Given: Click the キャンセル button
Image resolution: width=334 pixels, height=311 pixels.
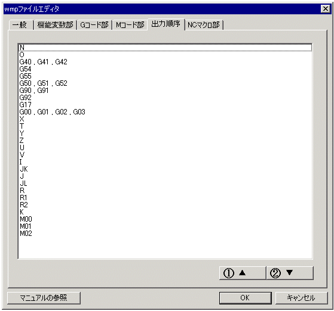Looking at the screenshot, I should 301,298.
